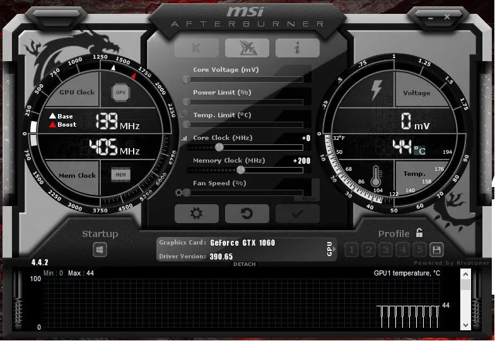The image size is (495, 341).
Task: Adjust the Power Limit slider
Action: [245, 102]
